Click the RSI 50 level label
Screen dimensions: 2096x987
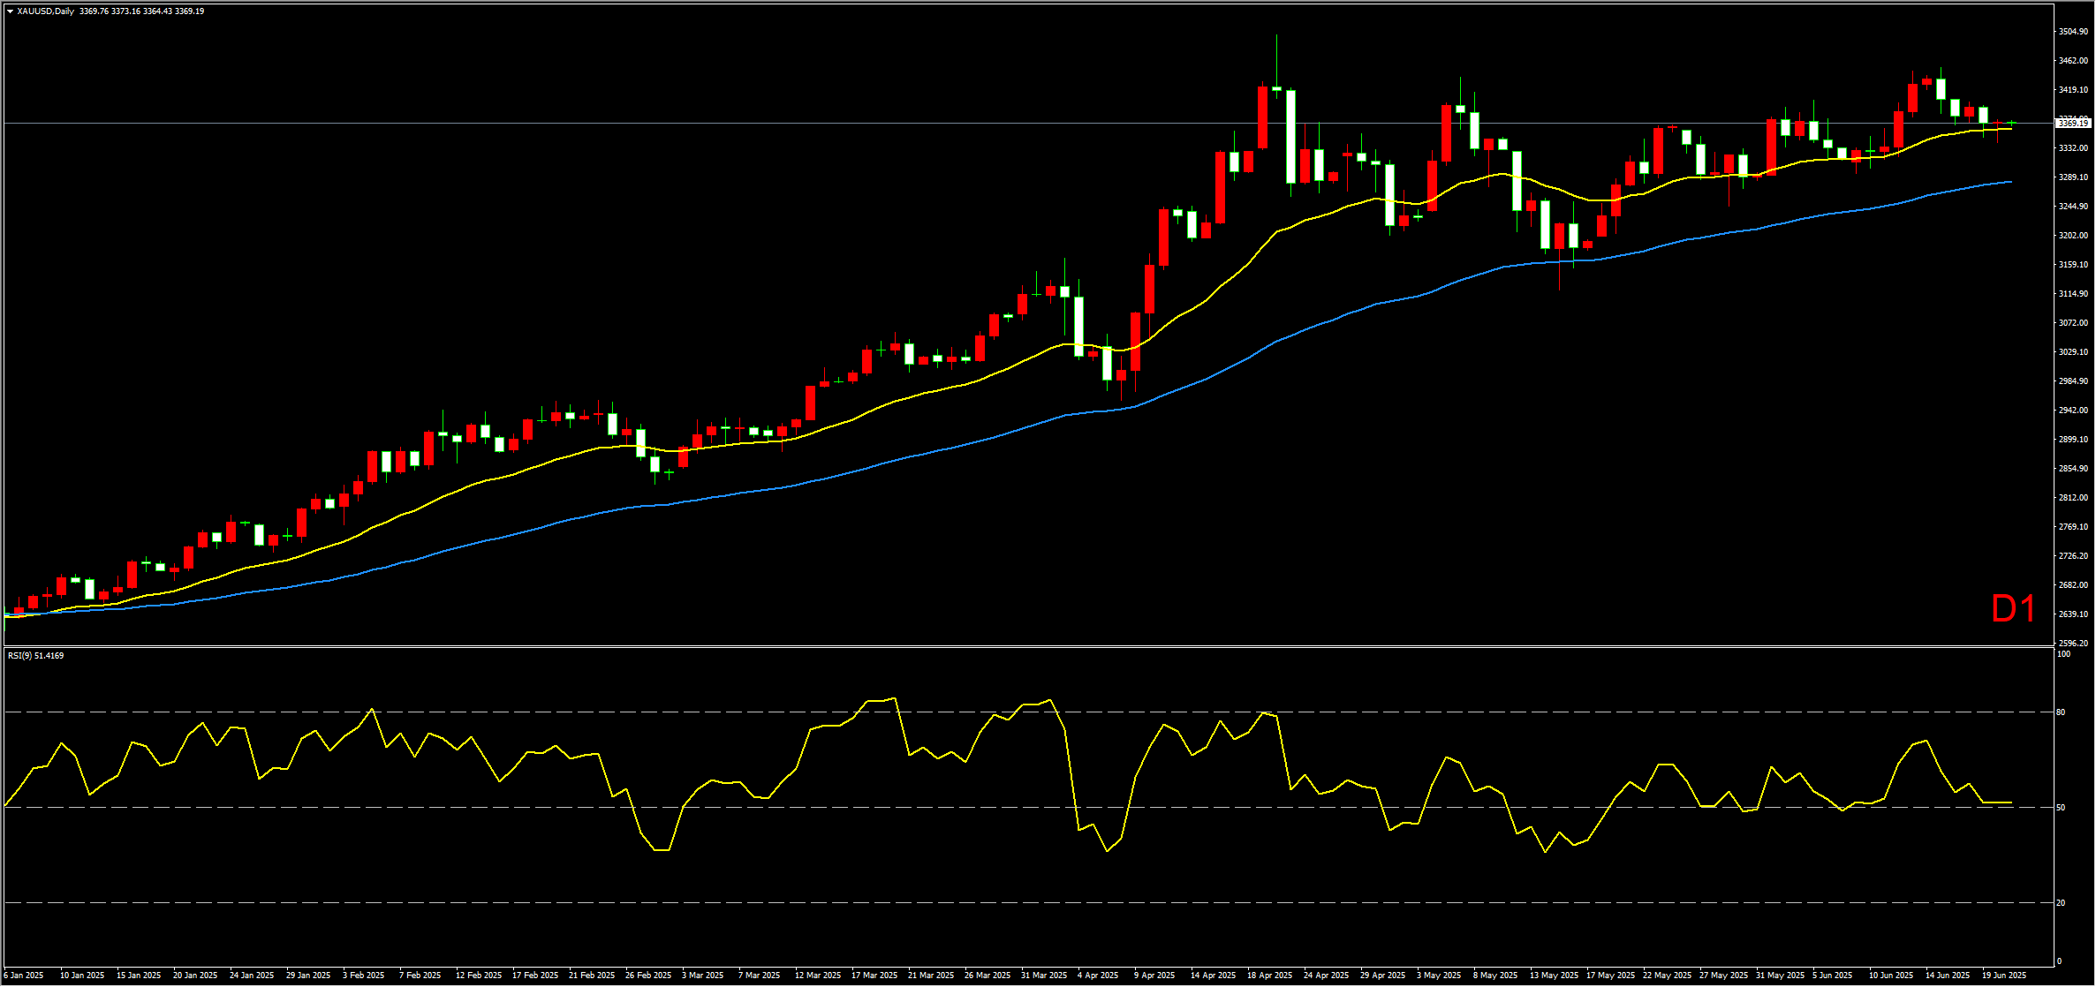[x=2061, y=808]
